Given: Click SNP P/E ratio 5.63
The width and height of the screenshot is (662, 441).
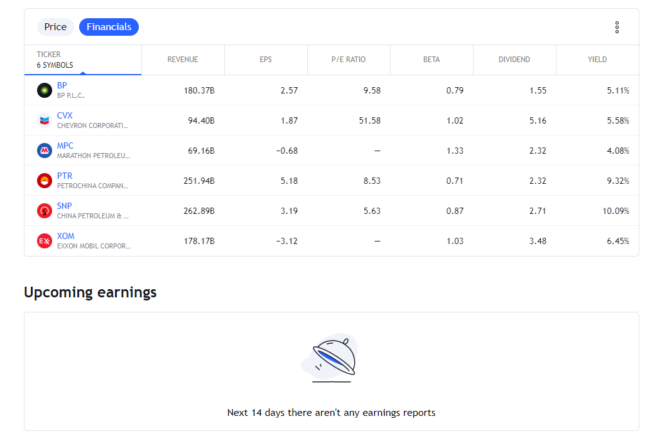Looking at the screenshot, I should tap(372, 211).
